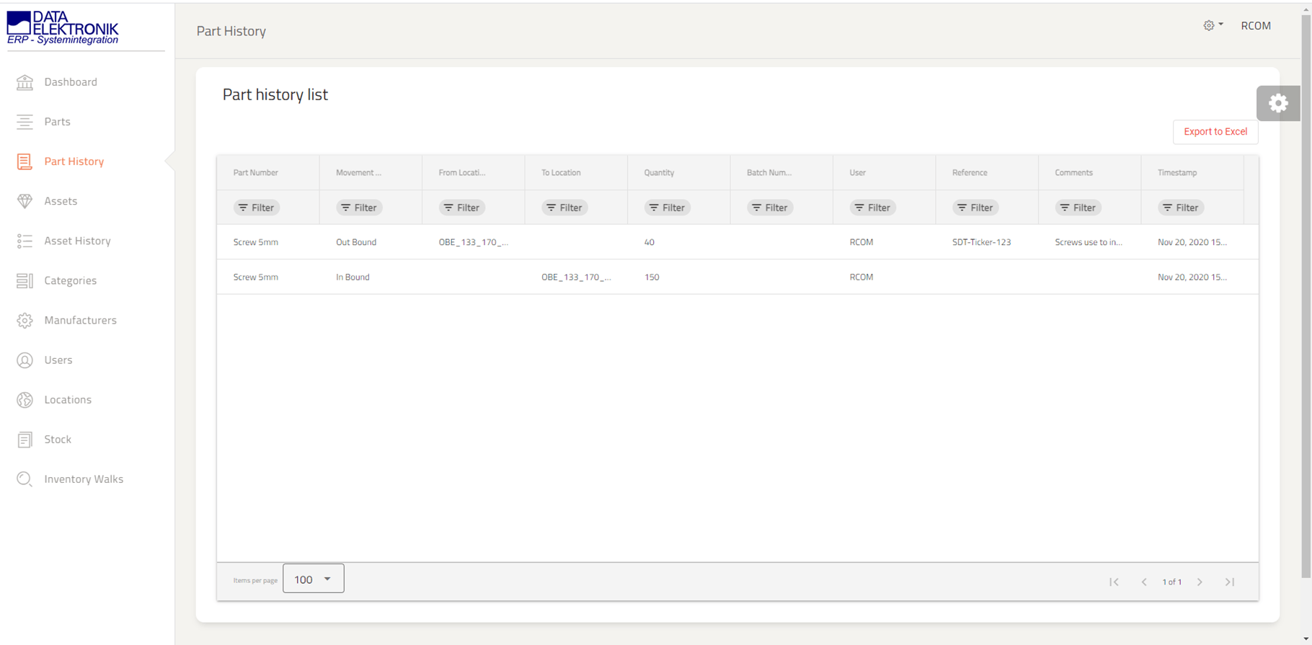
Task: Sort by Timestamp column header
Action: pos(1177,173)
